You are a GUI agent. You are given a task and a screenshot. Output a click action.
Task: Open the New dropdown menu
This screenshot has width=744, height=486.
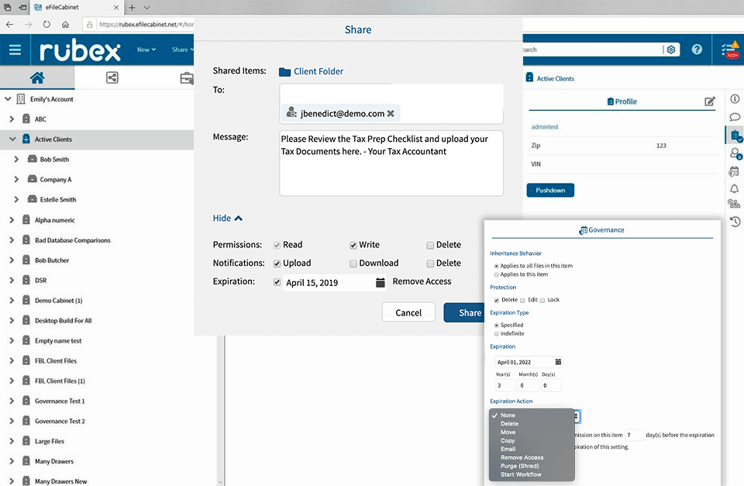point(146,50)
